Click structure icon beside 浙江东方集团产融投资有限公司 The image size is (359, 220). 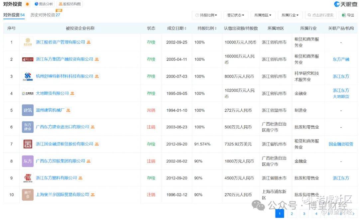(97, 59)
